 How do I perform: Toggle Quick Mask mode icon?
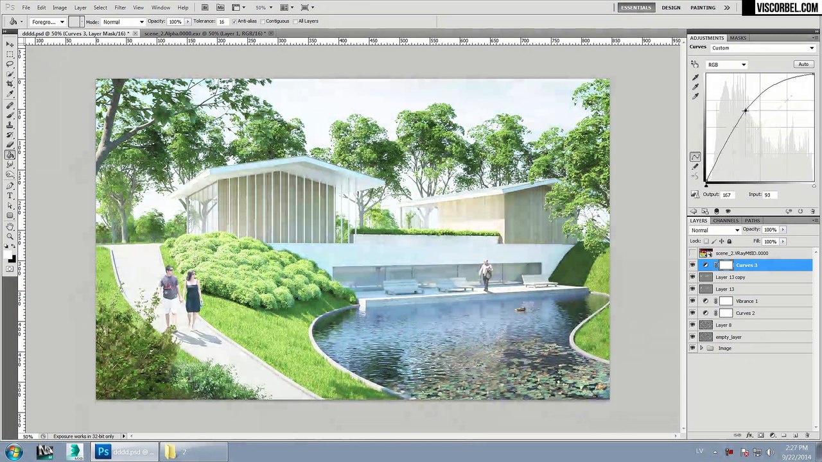10,269
